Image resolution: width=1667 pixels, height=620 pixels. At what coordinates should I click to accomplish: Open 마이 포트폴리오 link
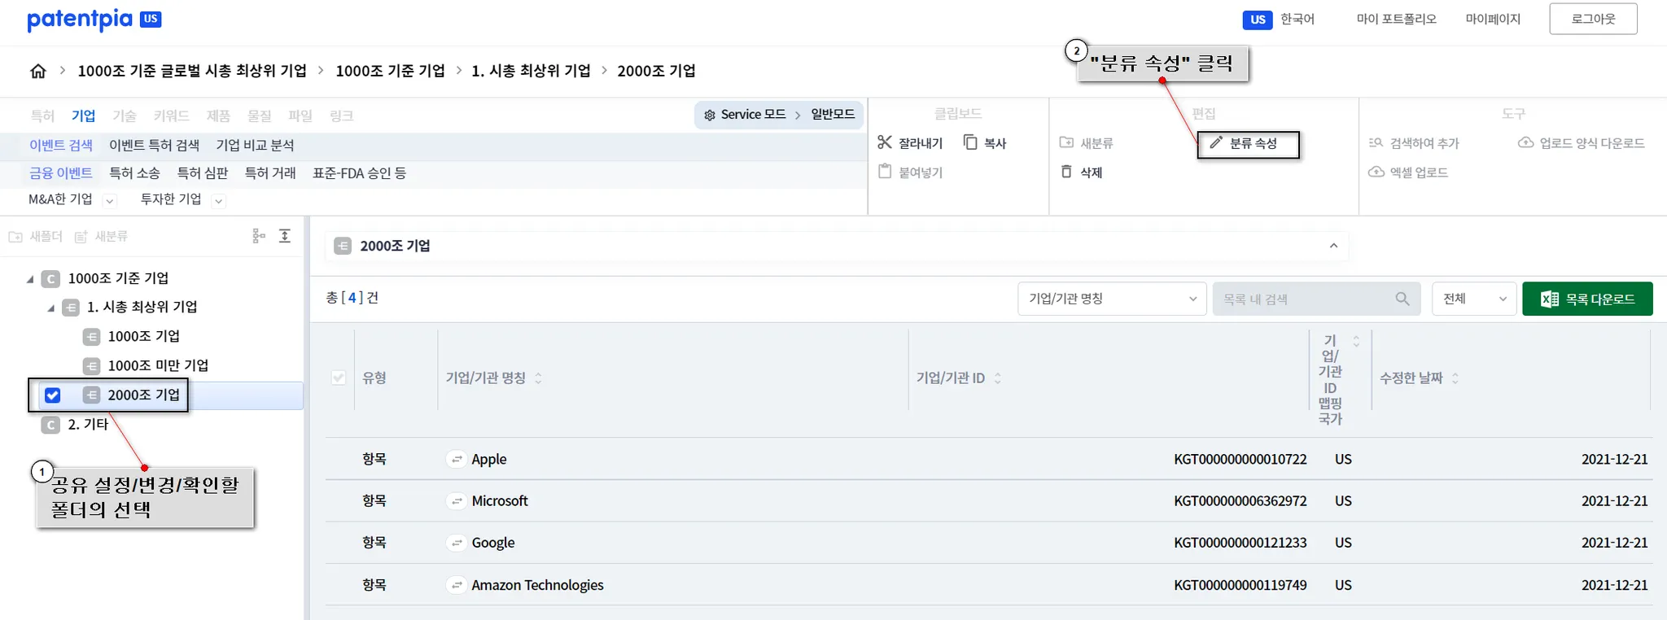click(x=1396, y=19)
